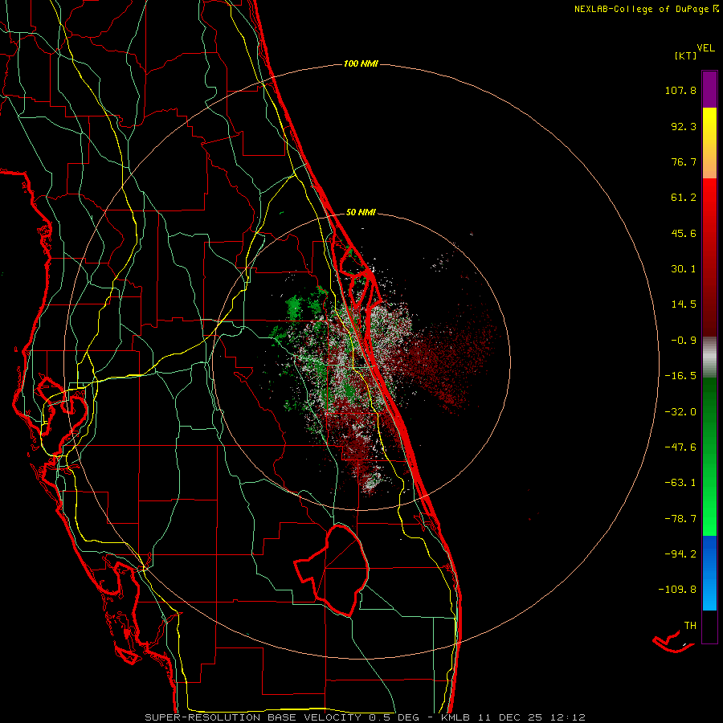Click the 107.8 velocity scale value
The image size is (723, 723).
(680, 90)
